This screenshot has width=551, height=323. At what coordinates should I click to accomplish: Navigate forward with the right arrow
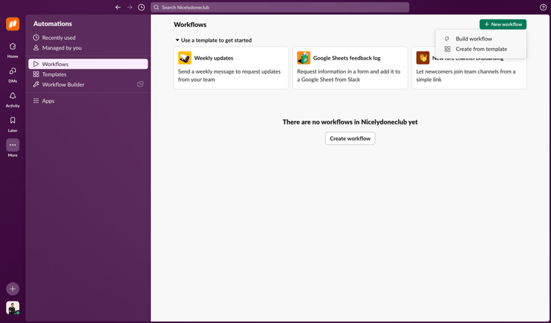pos(129,8)
